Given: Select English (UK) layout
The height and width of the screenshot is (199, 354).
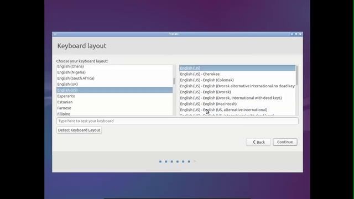Looking at the screenshot, I should pyautogui.click(x=114, y=84).
